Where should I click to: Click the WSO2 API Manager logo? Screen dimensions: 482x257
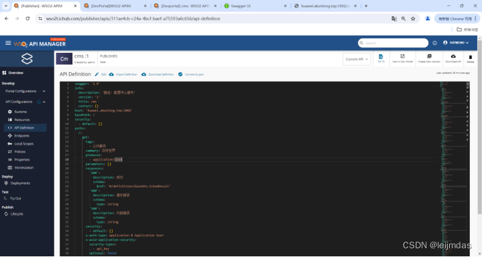click(x=40, y=44)
